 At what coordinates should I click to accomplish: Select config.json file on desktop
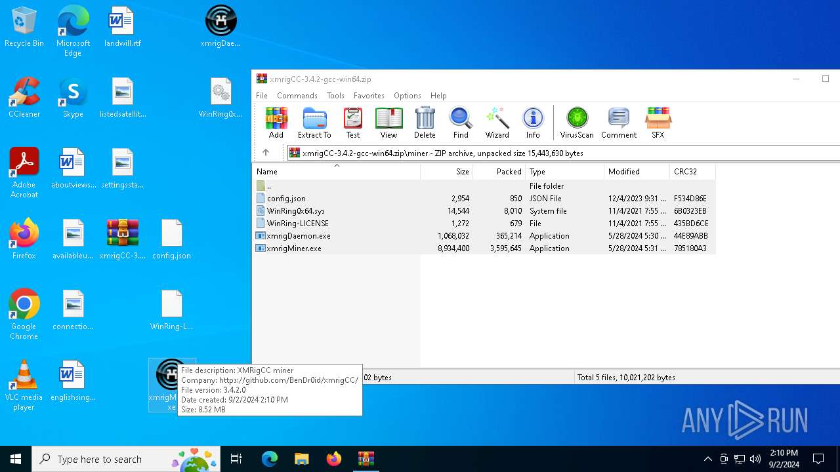(171, 240)
